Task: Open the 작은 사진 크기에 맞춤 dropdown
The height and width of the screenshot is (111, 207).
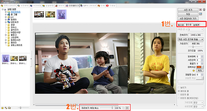Action: tap(191, 39)
